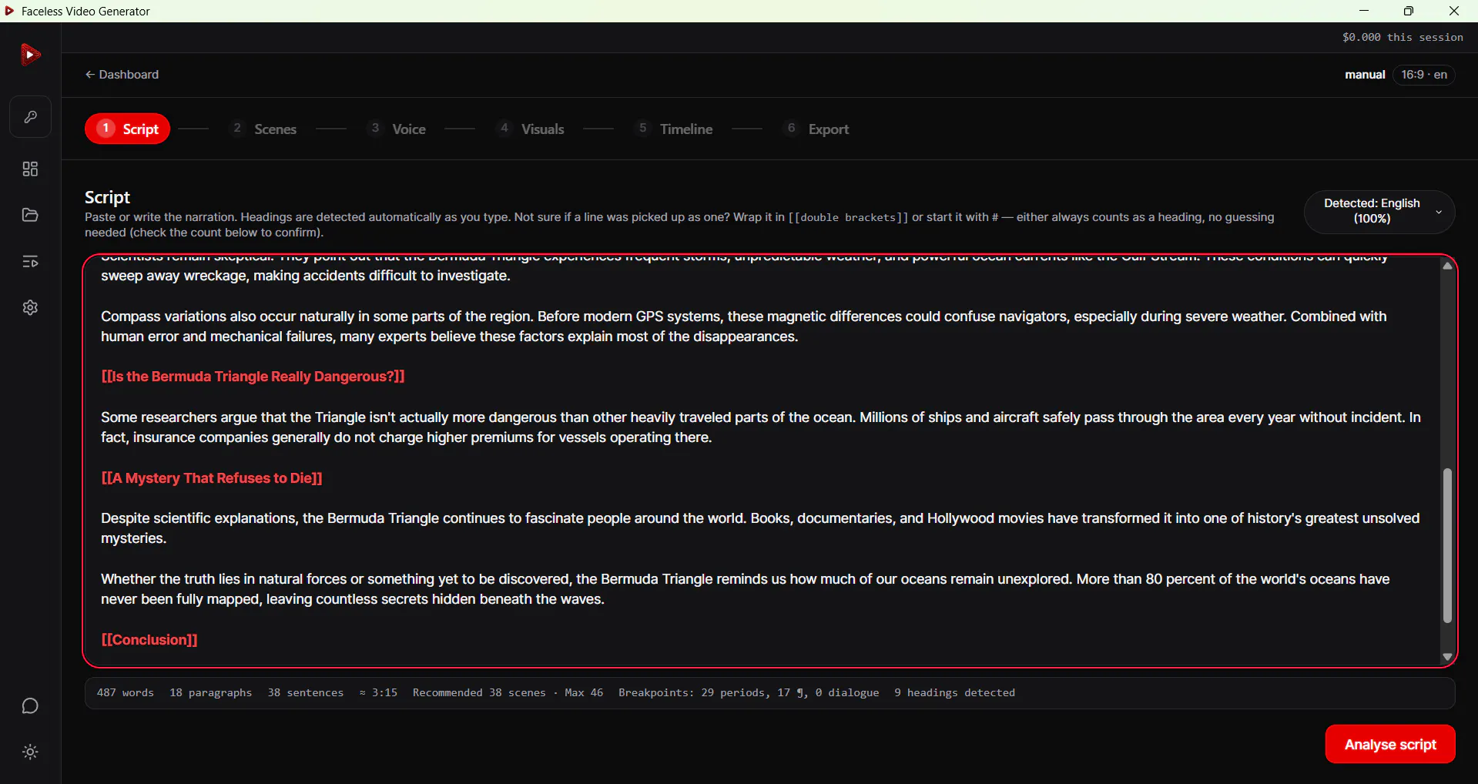Click the red play logo in sidebar
This screenshot has width=1478, height=784.
point(30,55)
